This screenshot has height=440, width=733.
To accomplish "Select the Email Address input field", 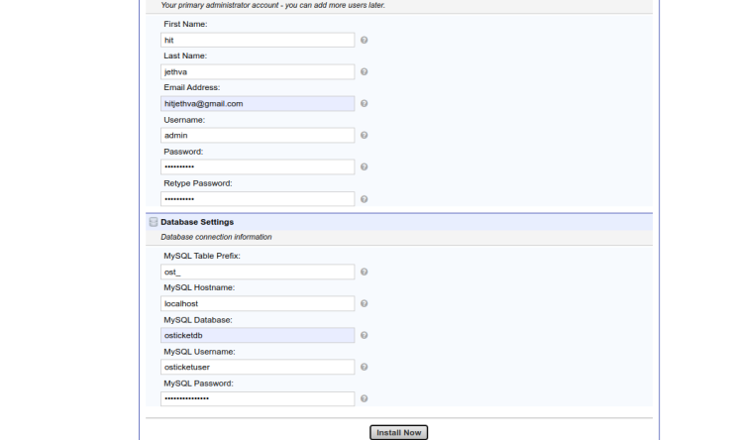I will 258,104.
